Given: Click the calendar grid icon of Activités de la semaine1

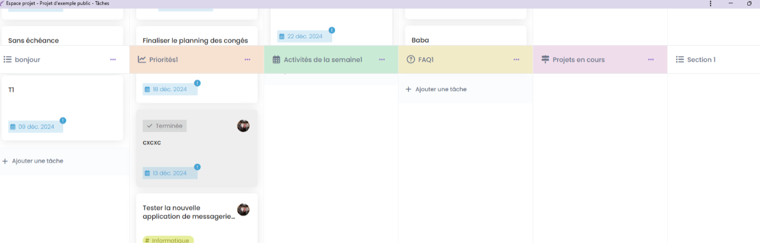Looking at the screenshot, I should tap(276, 60).
